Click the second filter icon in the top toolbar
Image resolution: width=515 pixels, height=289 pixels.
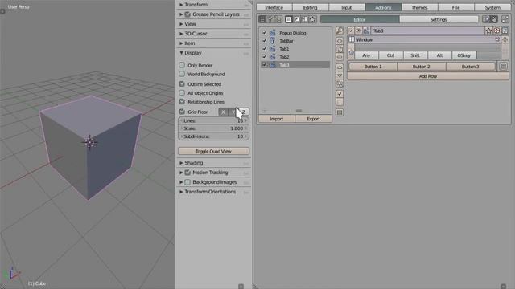pyautogui.click(x=270, y=19)
